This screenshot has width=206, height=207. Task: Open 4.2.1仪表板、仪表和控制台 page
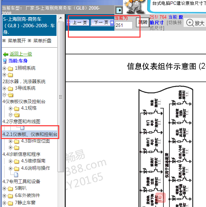tap(30, 134)
